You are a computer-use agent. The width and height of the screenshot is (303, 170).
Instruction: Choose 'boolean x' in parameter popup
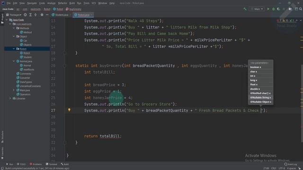point(260,67)
